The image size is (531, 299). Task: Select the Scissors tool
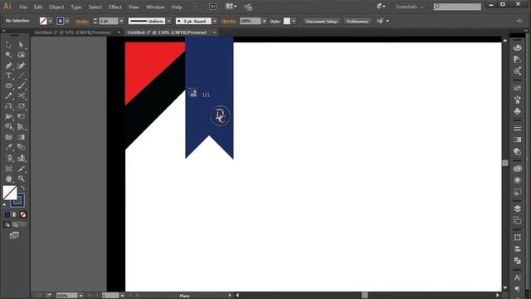tap(21, 96)
